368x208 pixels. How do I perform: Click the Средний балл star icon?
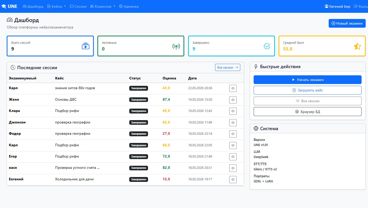click(x=357, y=46)
